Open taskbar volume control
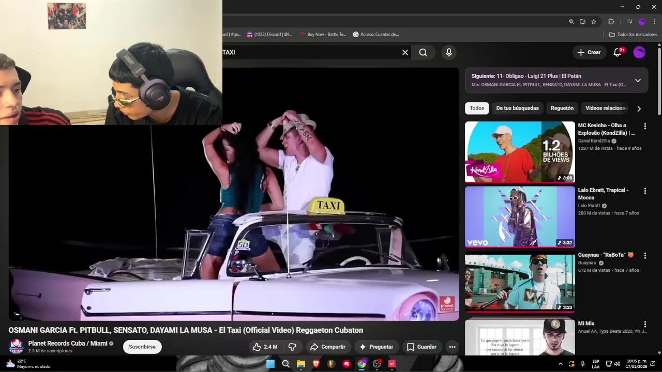 tap(617, 364)
